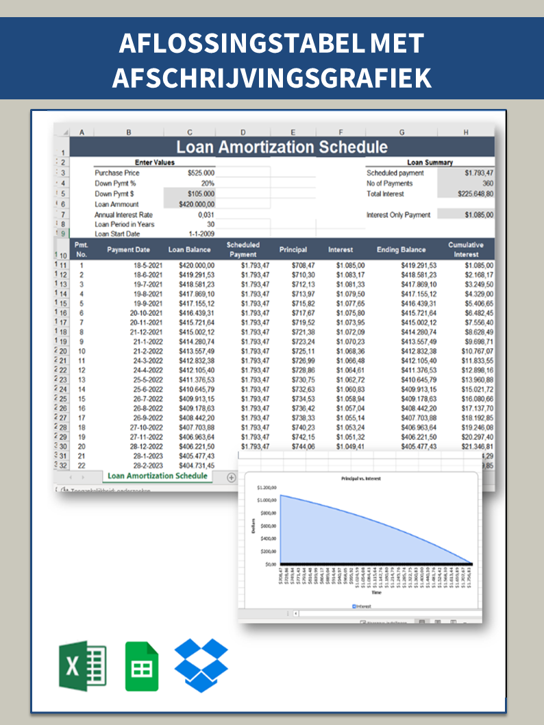Click the Scheduled payment summary value
This screenshot has width=544, height=725.
pos(478,173)
